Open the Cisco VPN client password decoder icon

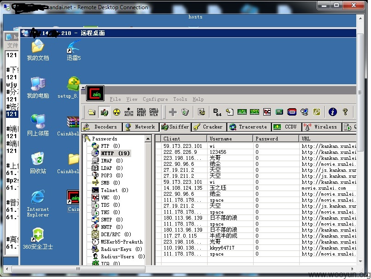(255, 112)
